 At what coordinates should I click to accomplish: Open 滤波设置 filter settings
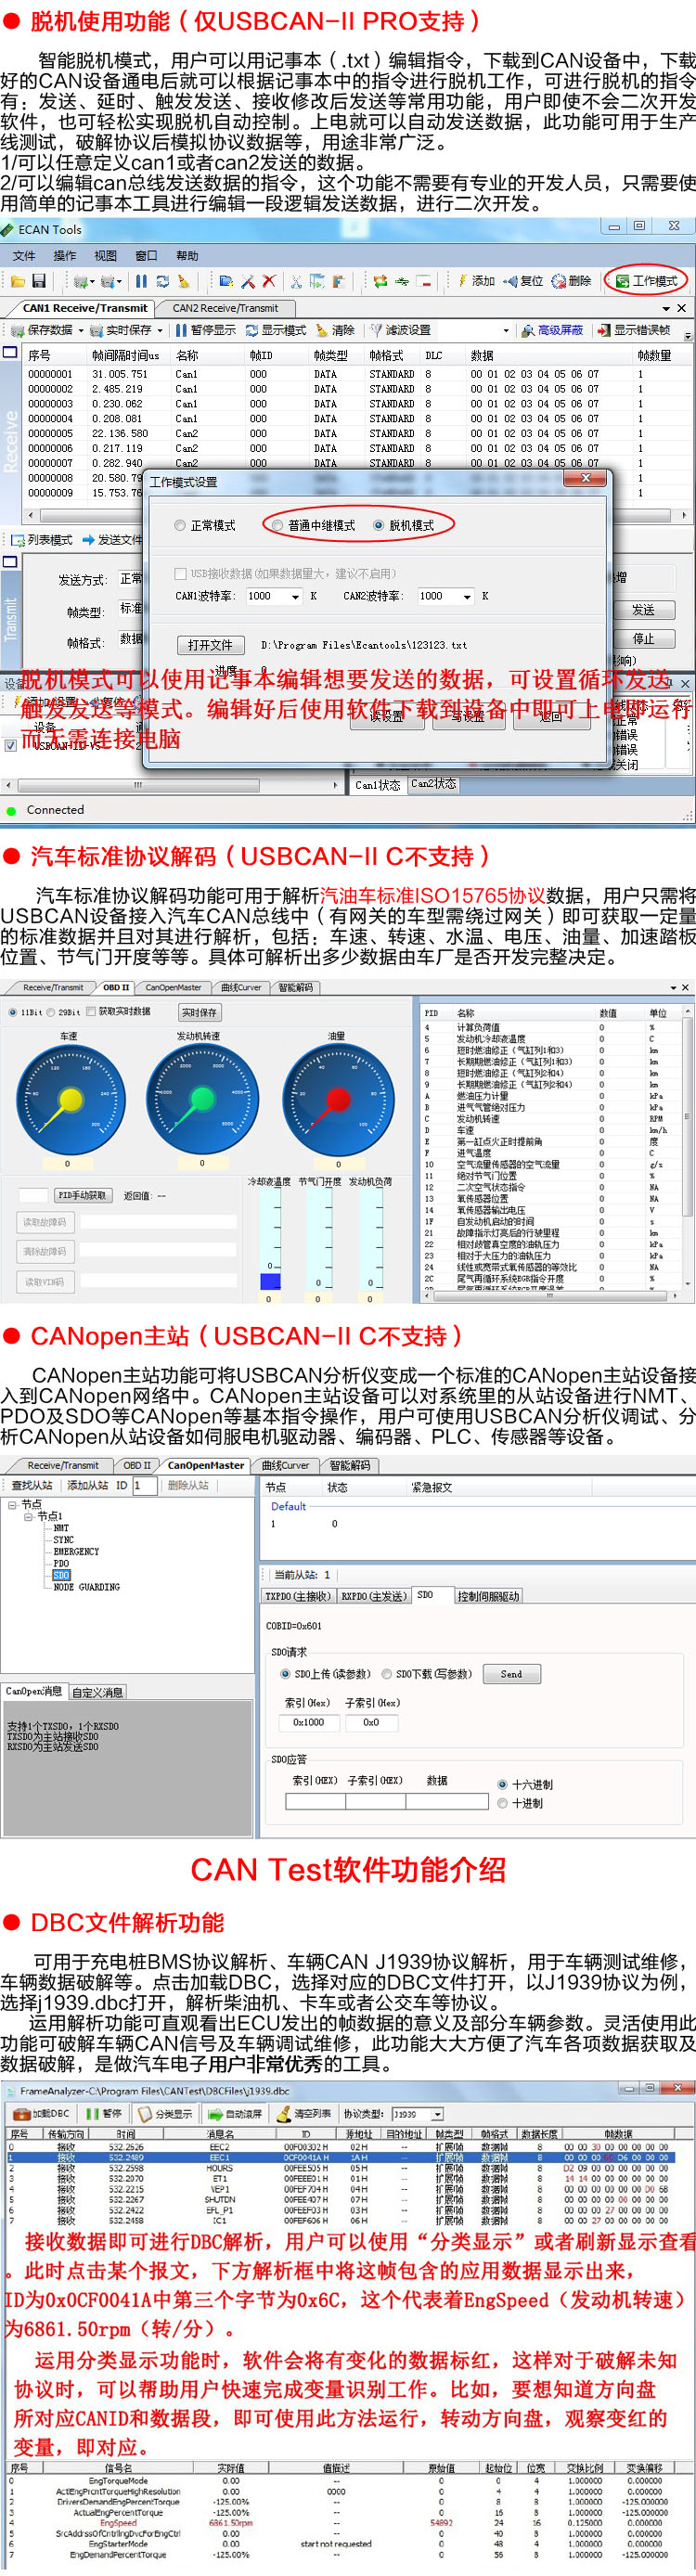pos(400,330)
